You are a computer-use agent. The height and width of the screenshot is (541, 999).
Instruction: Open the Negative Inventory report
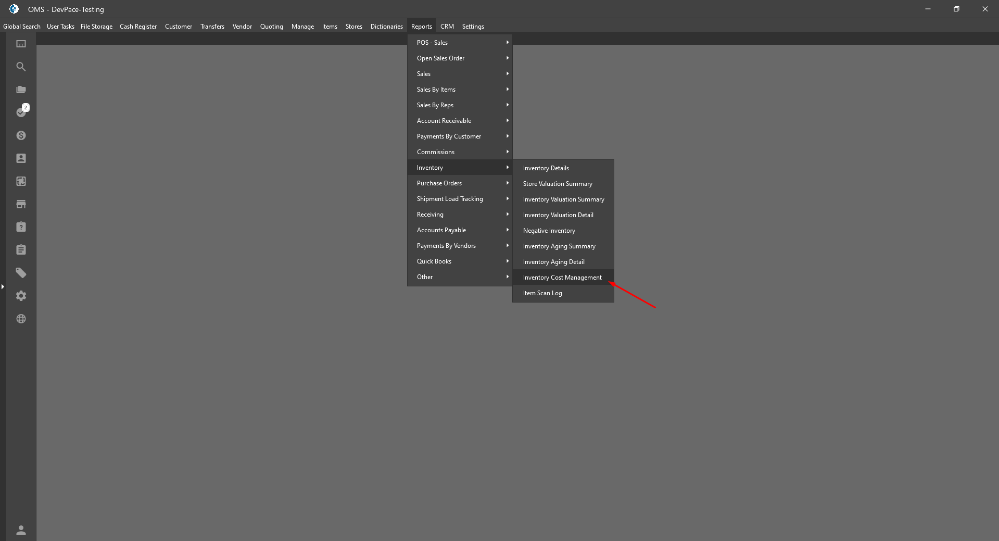(x=563, y=231)
